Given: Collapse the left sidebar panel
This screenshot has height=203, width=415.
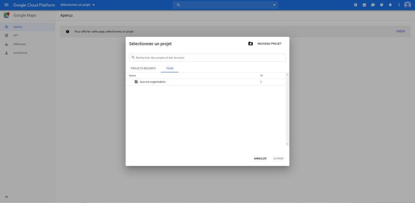Looking at the screenshot, I should [6, 197].
